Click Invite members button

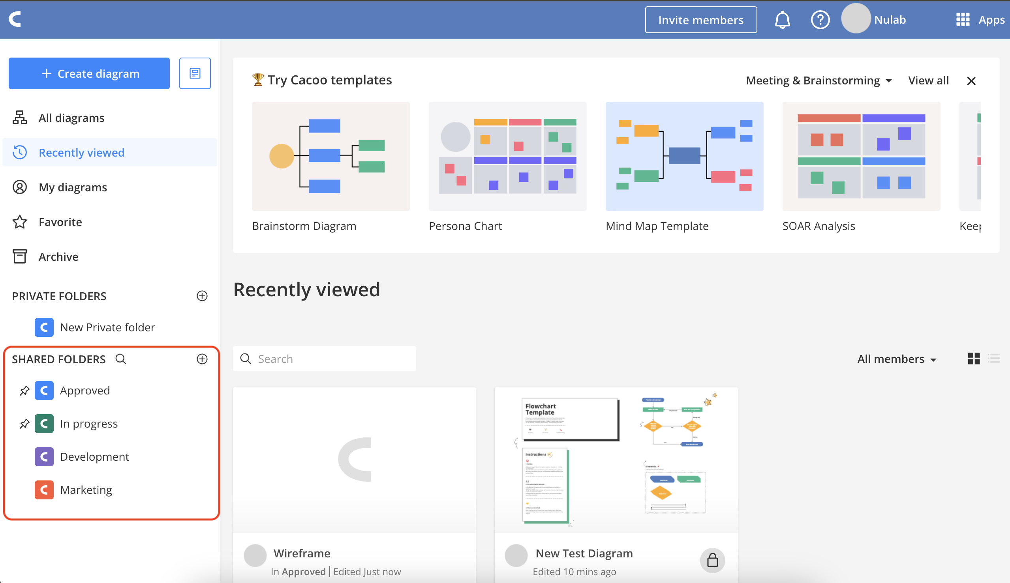(700, 20)
